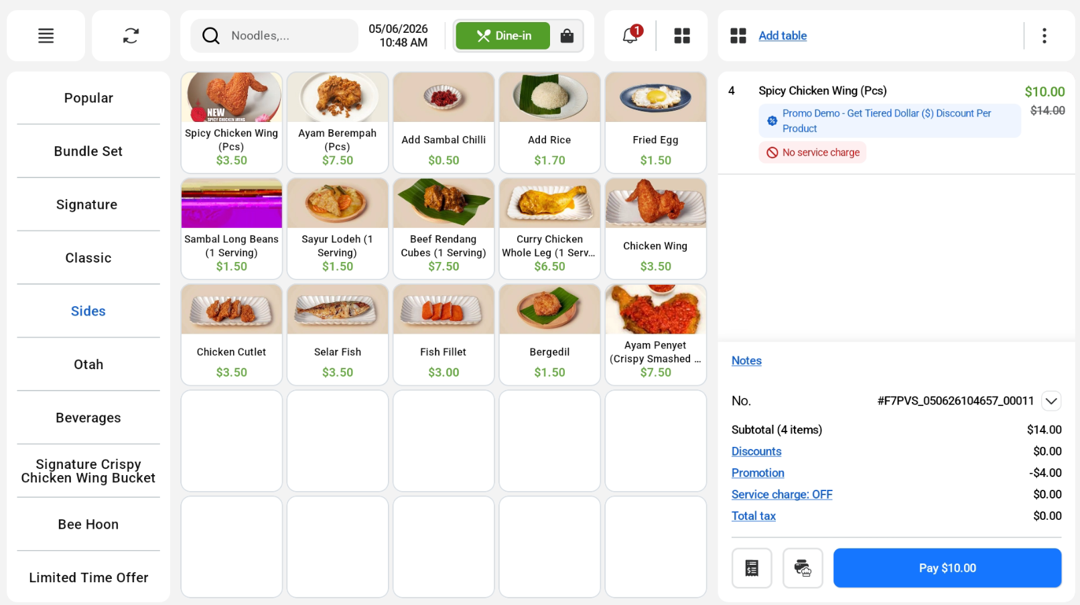Click the Pay $10.00 button
This screenshot has width=1080, height=605.
click(x=947, y=568)
